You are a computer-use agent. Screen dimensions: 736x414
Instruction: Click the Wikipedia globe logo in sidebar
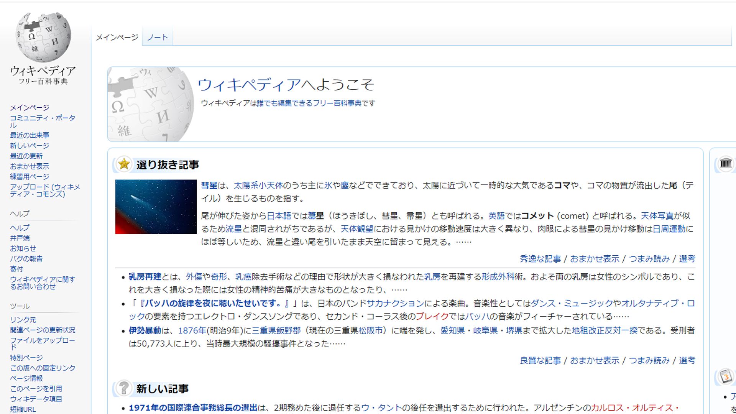pos(43,37)
